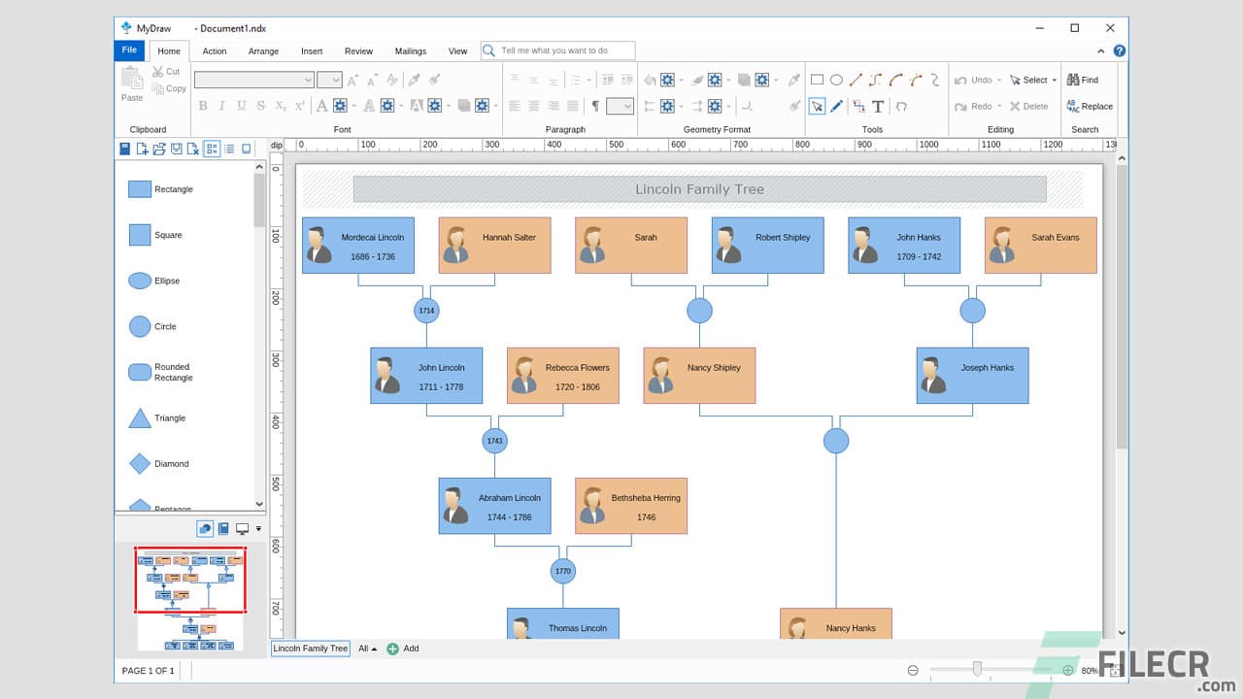Select the Pen tool in the Tools group
This screenshot has height=699, width=1243.
[835, 107]
